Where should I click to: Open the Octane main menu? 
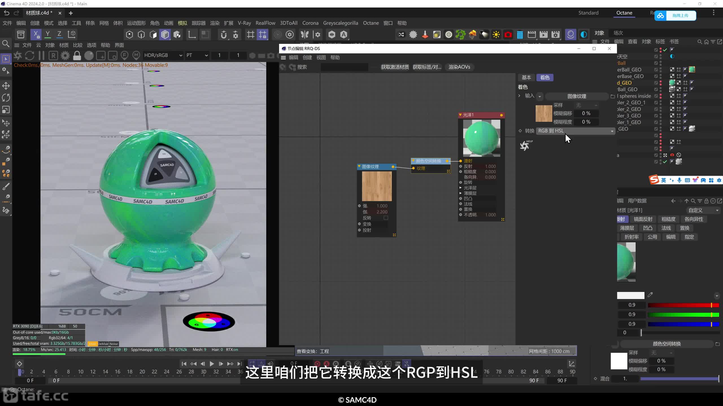point(371,23)
